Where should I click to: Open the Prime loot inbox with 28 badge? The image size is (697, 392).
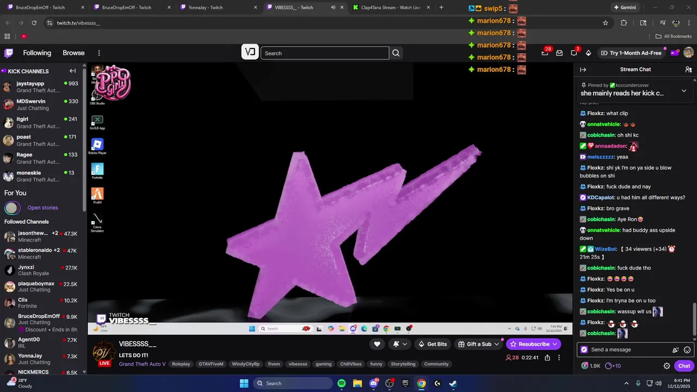pos(545,53)
